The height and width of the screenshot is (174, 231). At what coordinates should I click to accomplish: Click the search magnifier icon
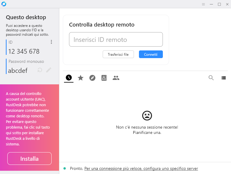click(x=211, y=78)
